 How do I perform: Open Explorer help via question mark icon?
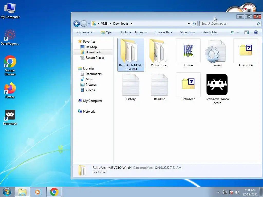256,32
